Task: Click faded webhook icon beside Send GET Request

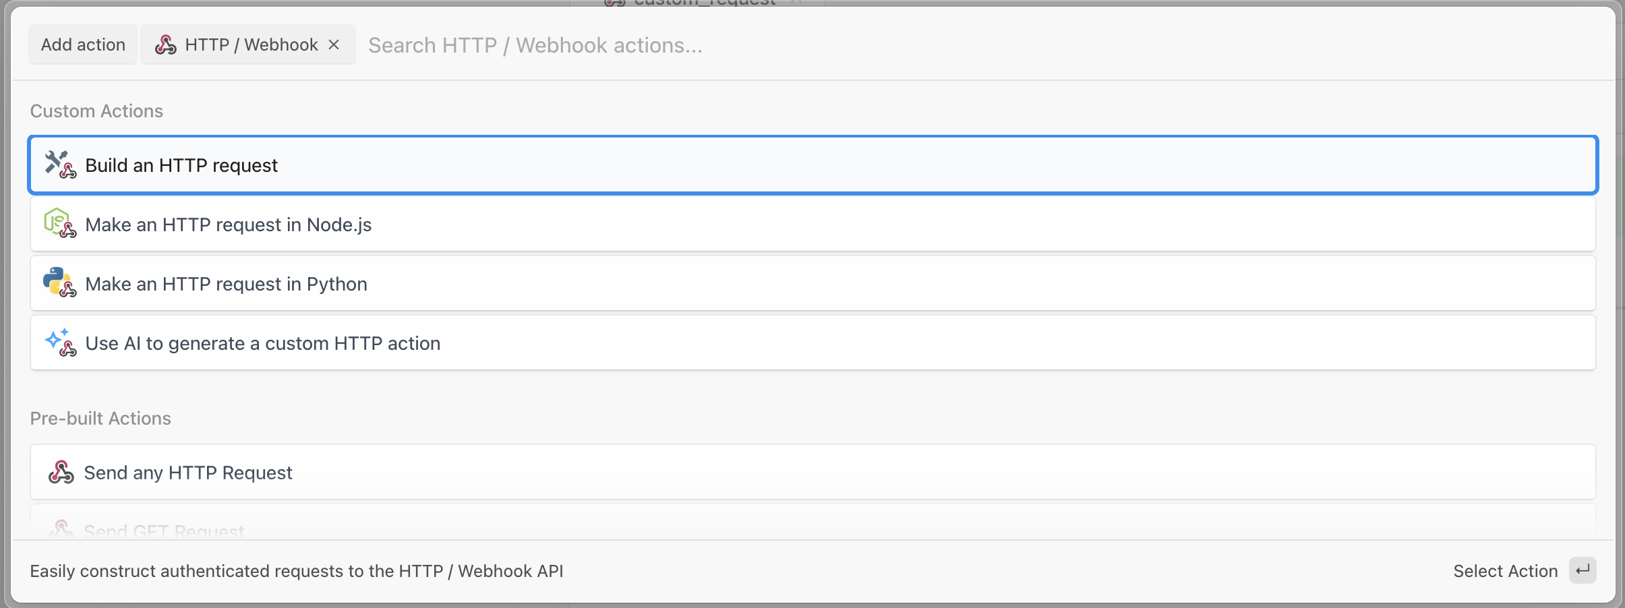Action: 61,530
